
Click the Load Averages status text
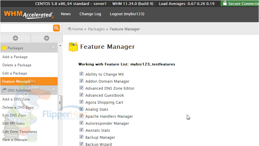187,4
